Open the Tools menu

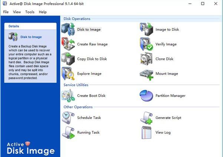click(x=30, y=12)
